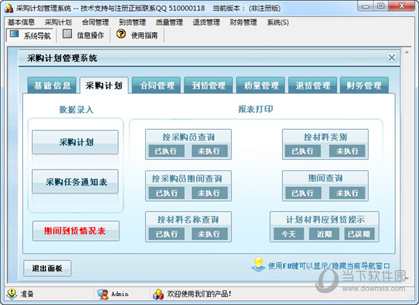Click 今天 under 计划材料应到货提示
Viewport: 419px width, 305px height.
[288, 234]
